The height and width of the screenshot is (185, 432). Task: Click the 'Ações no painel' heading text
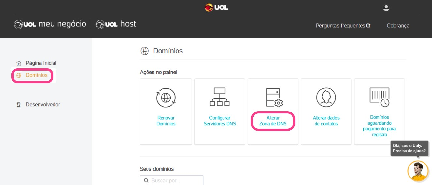tap(158, 72)
